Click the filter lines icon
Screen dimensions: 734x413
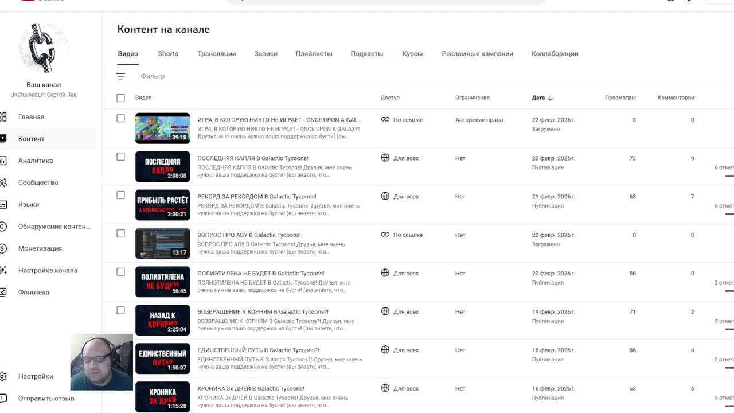(x=120, y=76)
